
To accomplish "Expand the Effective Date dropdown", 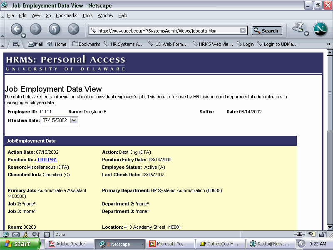I will point(74,120).
